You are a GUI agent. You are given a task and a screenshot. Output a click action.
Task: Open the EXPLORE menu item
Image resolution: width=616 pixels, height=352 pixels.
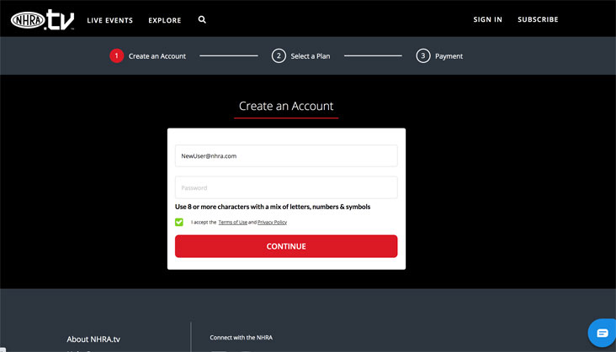click(164, 20)
